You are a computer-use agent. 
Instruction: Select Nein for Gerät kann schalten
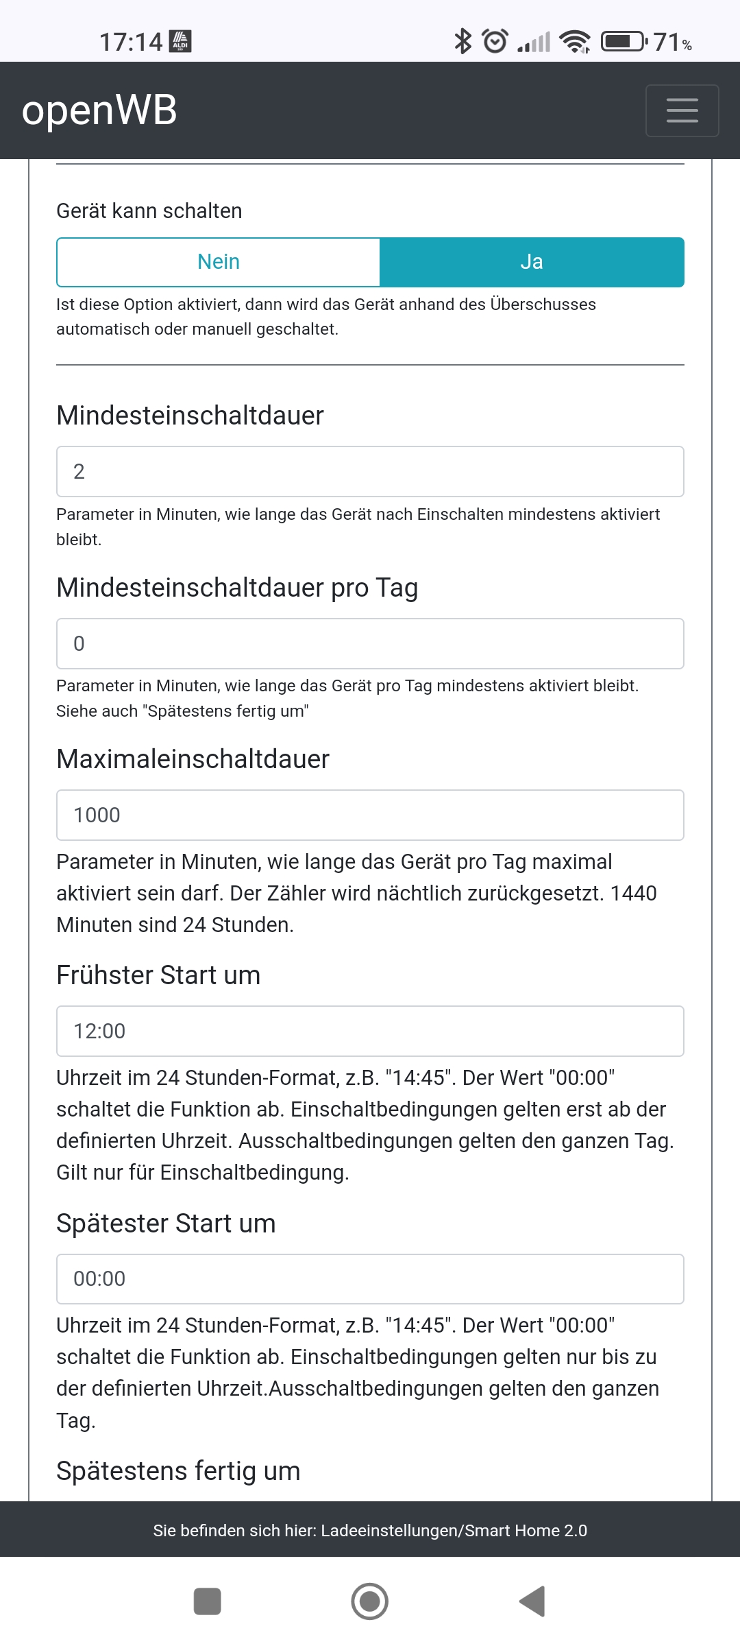(219, 262)
